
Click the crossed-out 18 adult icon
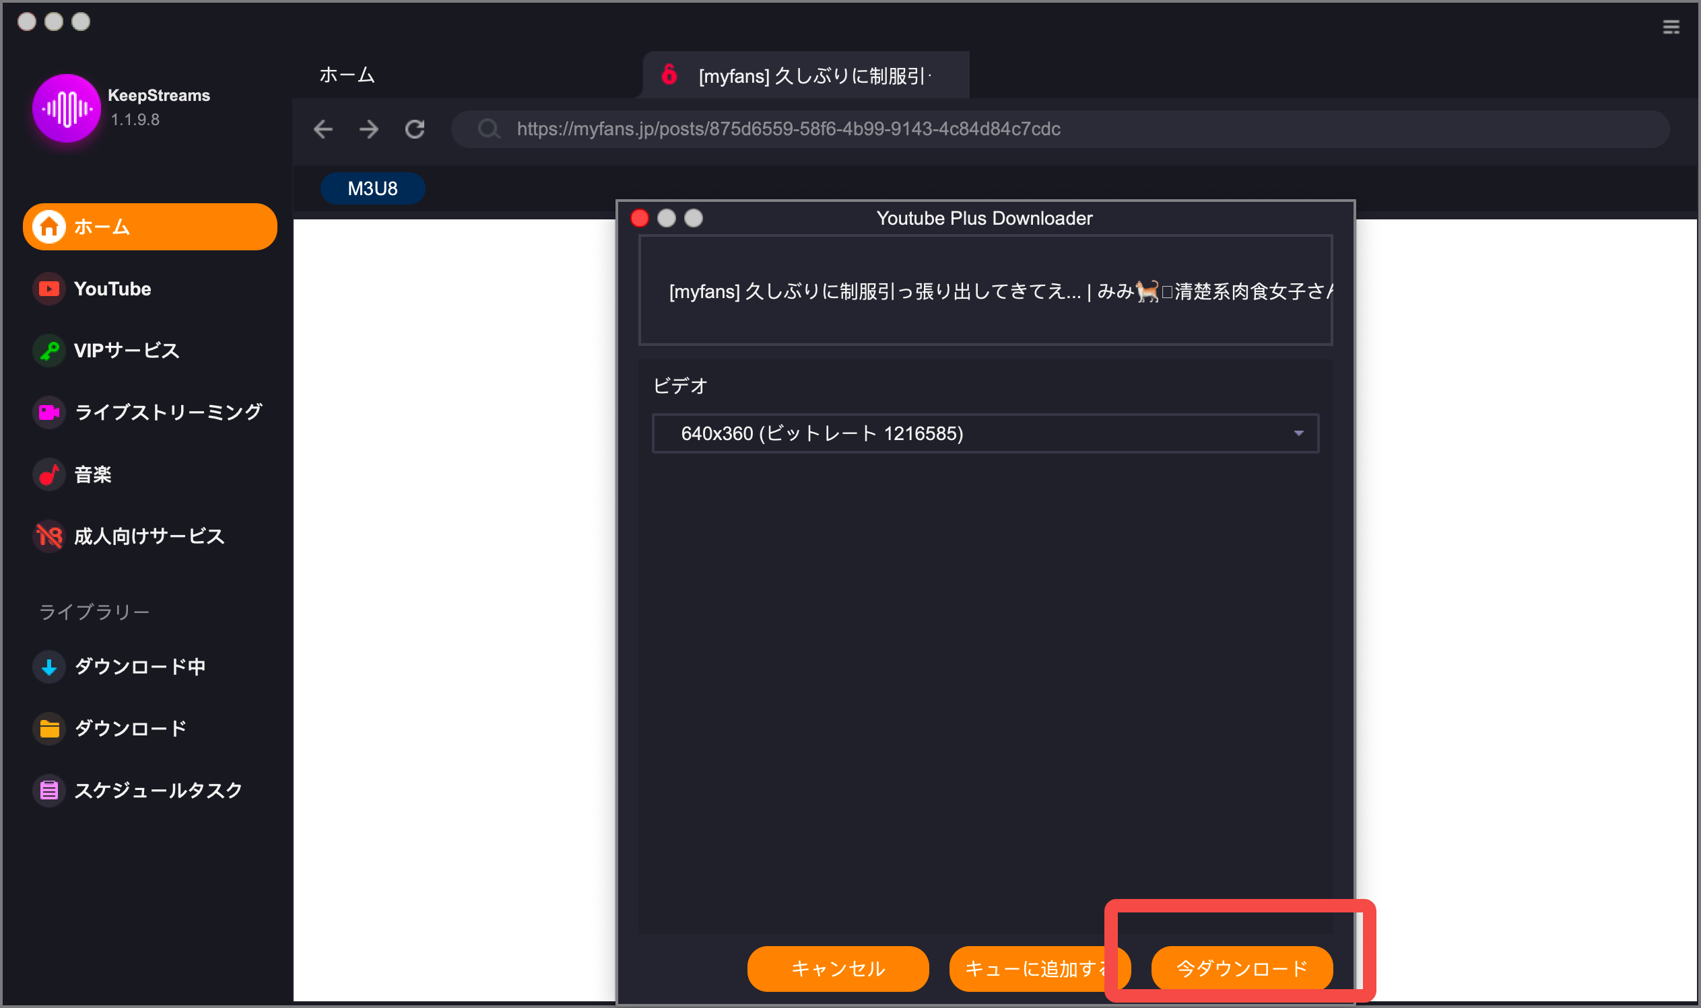click(49, 536)
